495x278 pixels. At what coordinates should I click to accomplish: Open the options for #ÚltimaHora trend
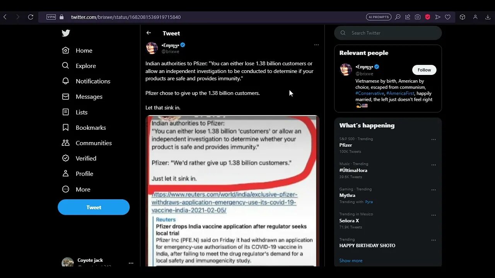434,165
